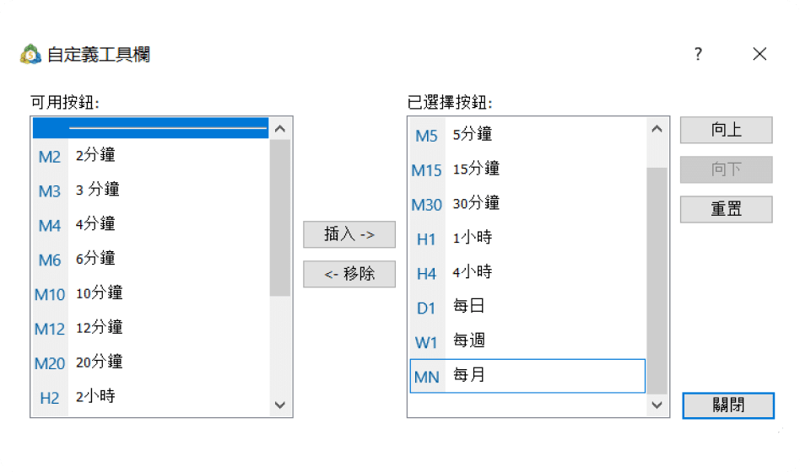Pick the H2 icon in the available list

pyautogui.click(x=50, y=398)
